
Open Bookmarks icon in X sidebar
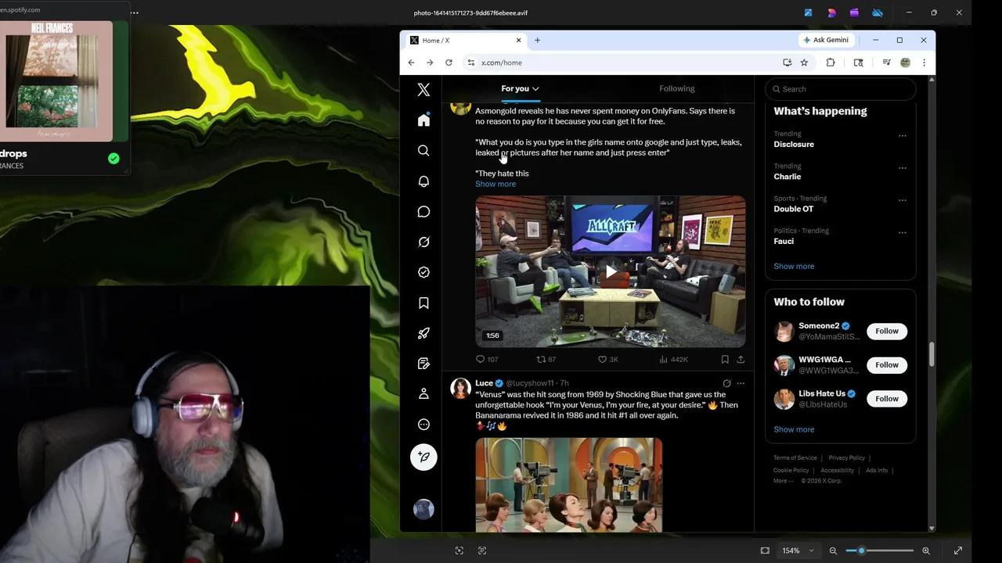click(424, 303)
